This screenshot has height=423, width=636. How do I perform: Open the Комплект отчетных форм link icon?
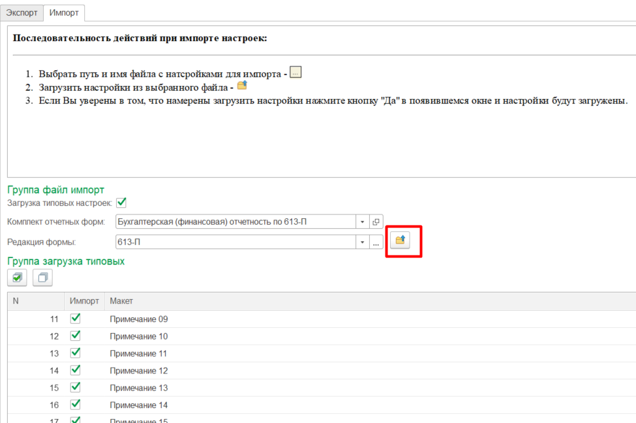pos(376,222)
